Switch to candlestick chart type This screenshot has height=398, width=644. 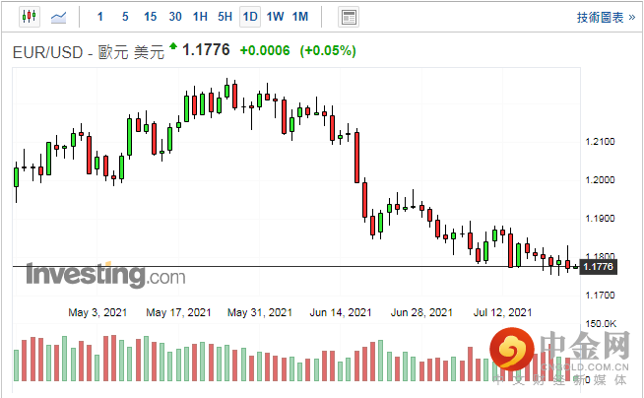click(x=27, y=17)
